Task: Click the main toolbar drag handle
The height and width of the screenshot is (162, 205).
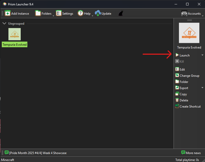Action: click(x=2, y=13)
